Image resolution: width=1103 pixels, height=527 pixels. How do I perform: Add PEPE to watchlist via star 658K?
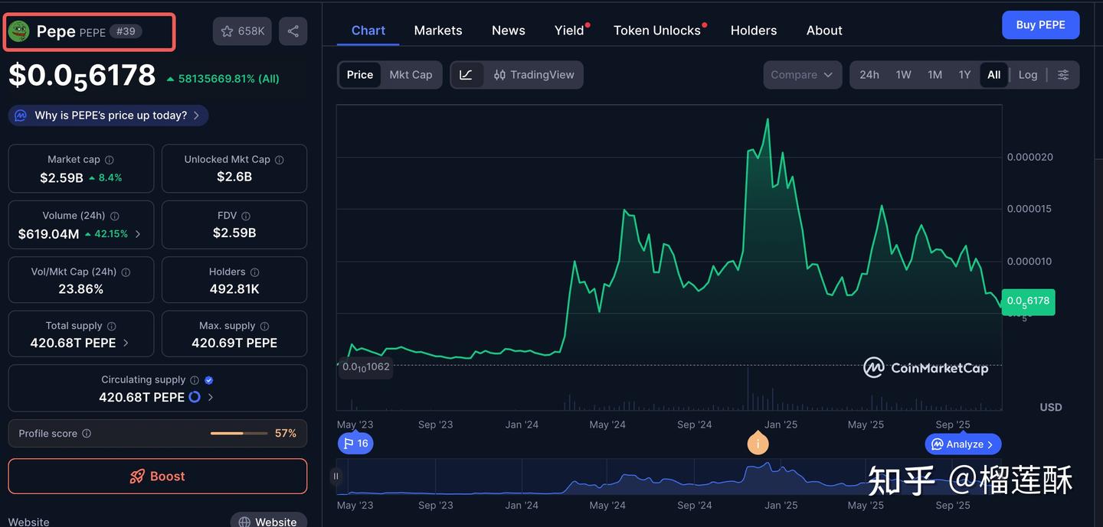242,31
